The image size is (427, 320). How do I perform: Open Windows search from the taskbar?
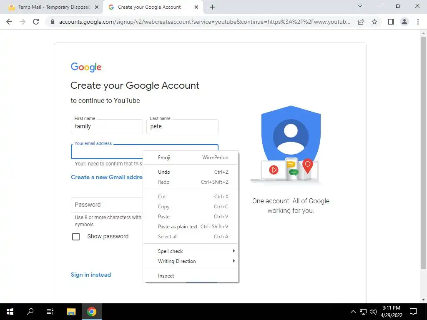coord(30,312)
